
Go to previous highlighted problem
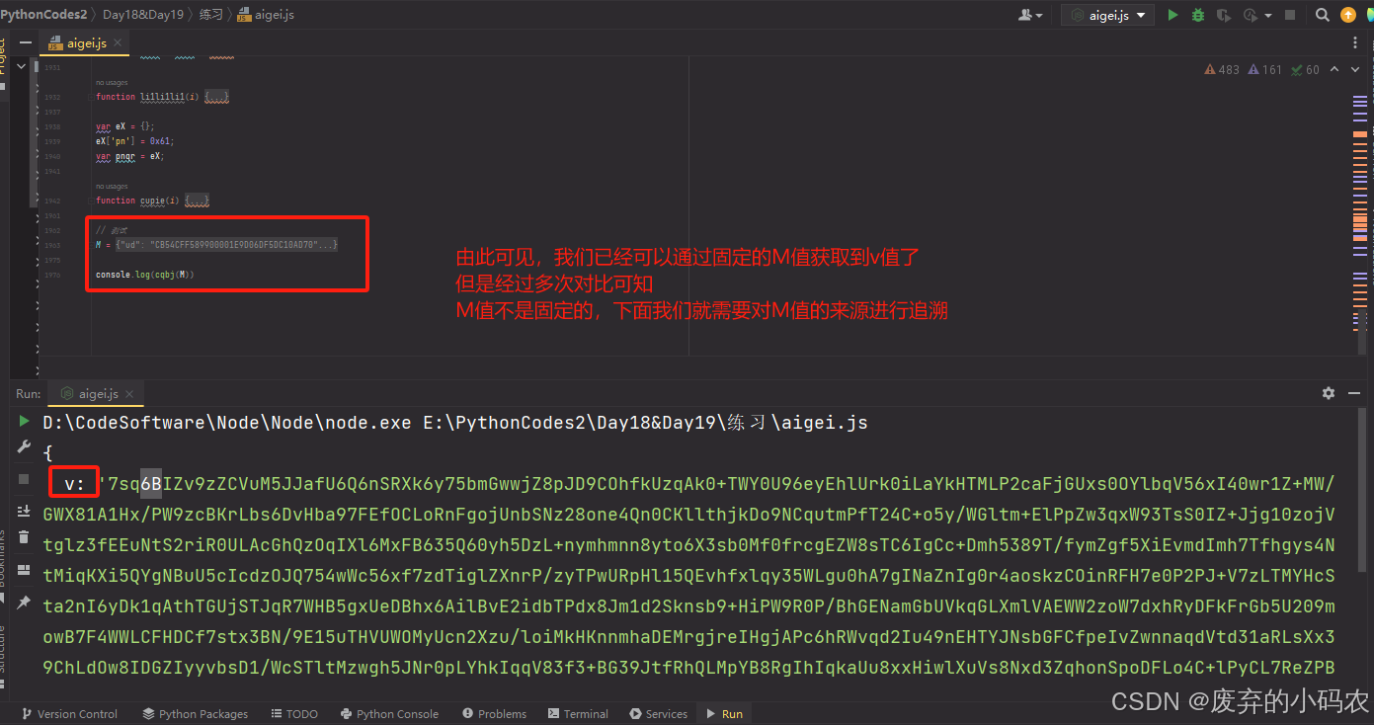1334,70
